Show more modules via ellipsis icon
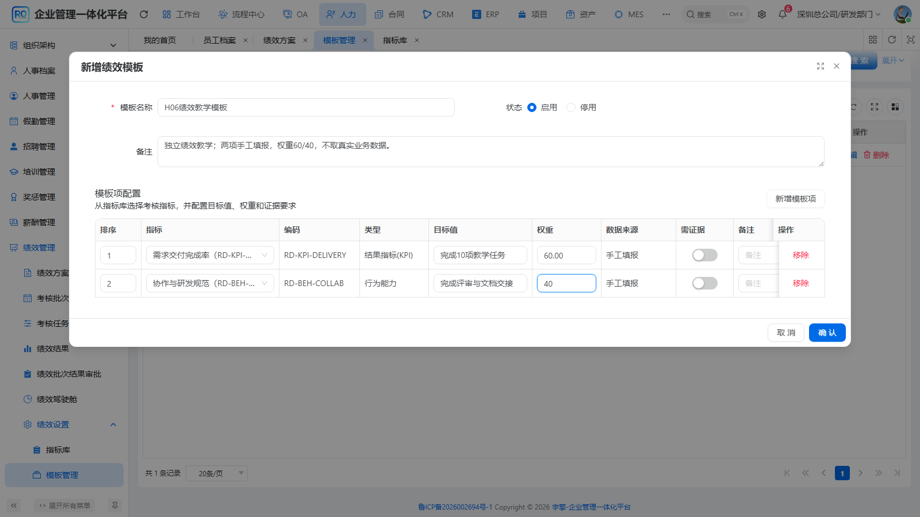The image size is (920, 517). pyautogui.click(x=666, y=14)
